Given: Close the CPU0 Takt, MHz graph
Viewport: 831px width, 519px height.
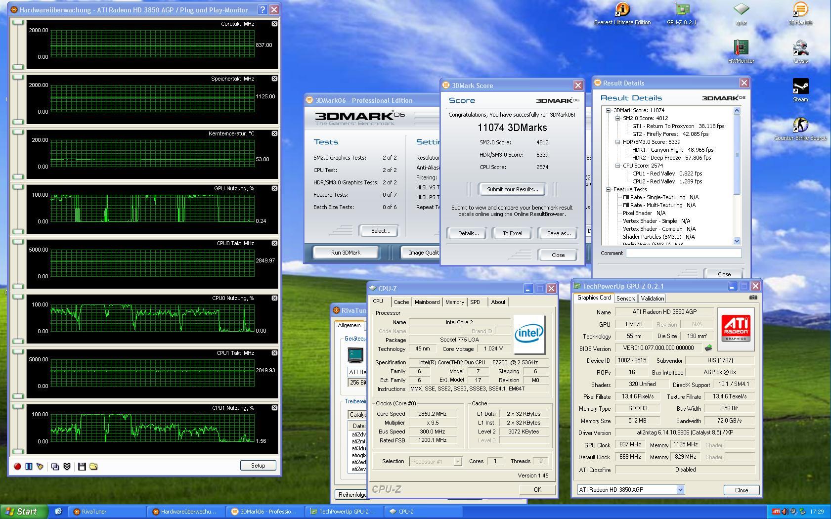Looking at the screenshot, I should pos(274,243).
